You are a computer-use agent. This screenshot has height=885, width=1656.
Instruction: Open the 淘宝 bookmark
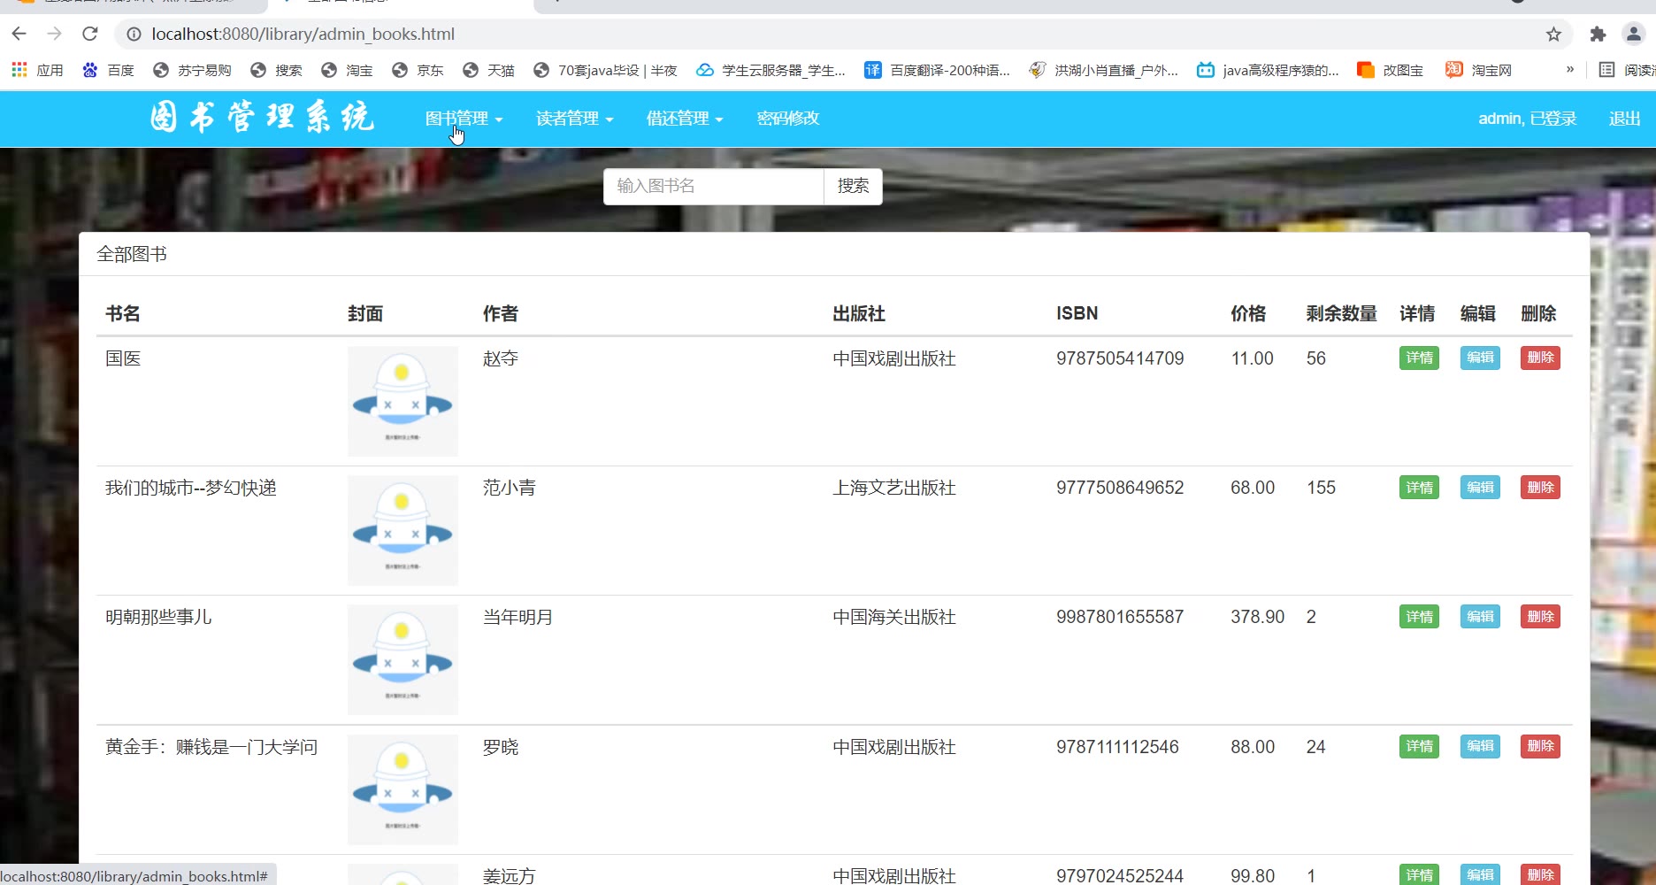(x=347, y=70)
